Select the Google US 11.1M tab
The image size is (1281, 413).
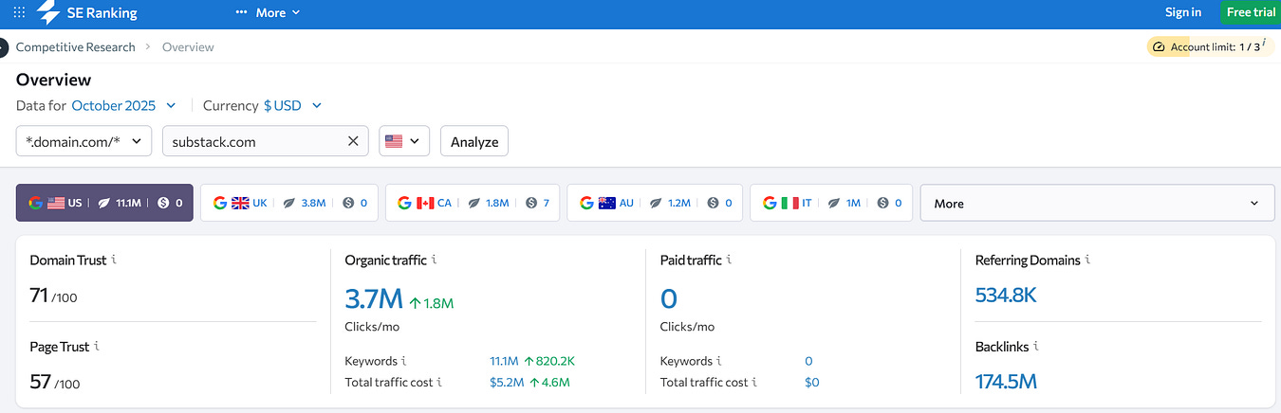click(104, 203)
